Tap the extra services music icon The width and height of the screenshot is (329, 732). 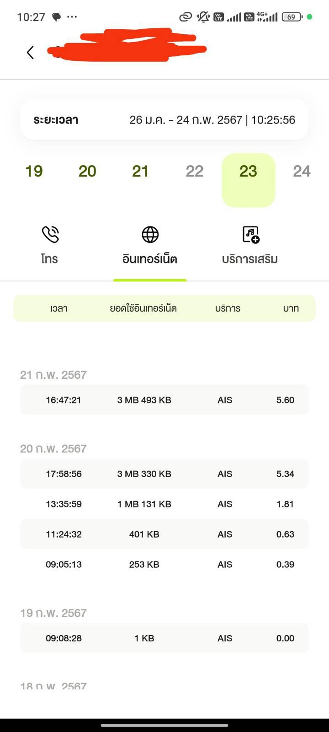[250, 234]
